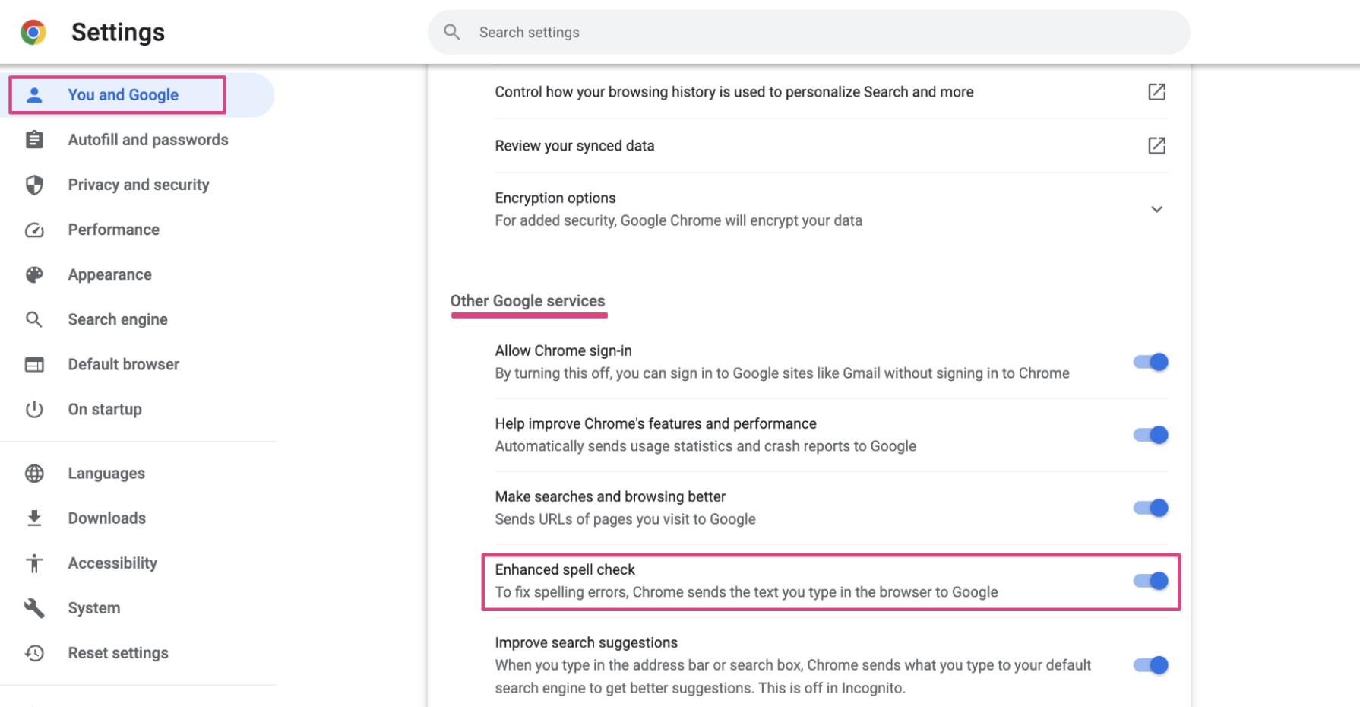Screen dimensions: 1360x707
Task: Click Other Google services heading
Action: [527, 301]
